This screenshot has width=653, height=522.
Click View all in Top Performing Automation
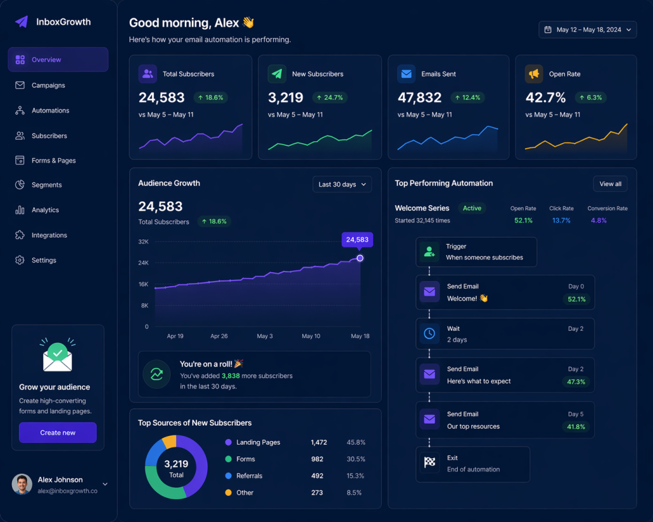[610, 184]
